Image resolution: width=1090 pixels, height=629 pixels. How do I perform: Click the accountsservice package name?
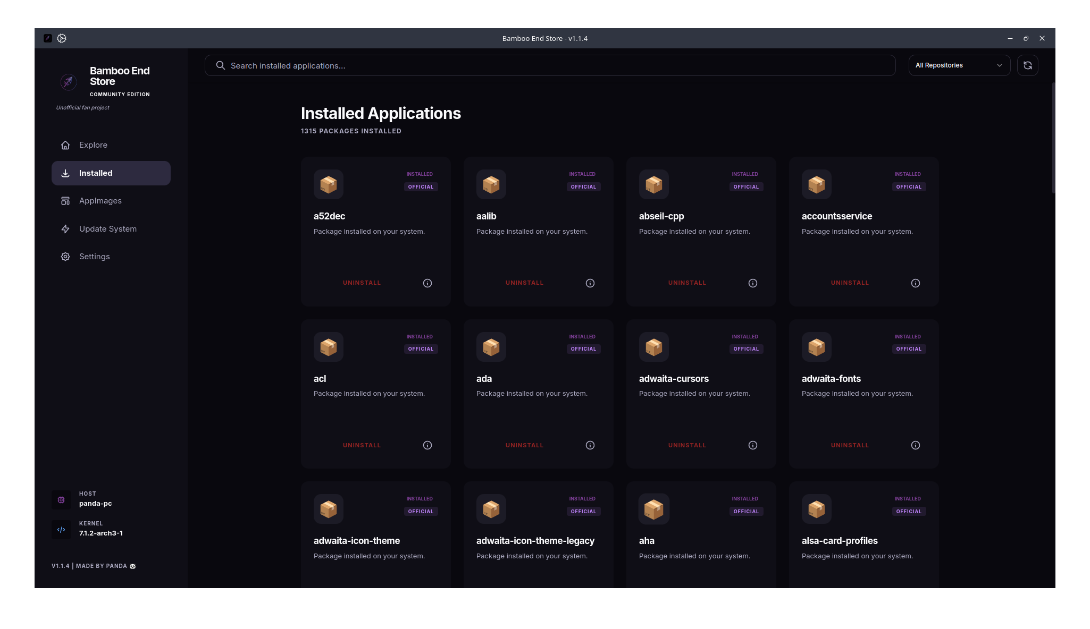tap(837, 216)
